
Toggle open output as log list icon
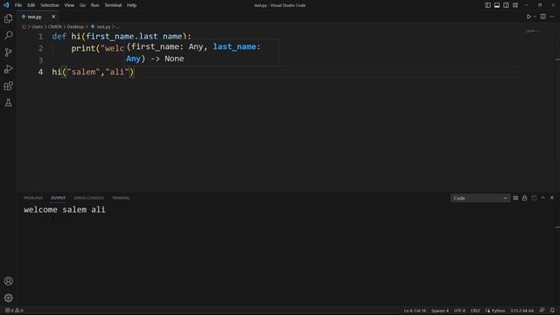click(x=534, y=198)
